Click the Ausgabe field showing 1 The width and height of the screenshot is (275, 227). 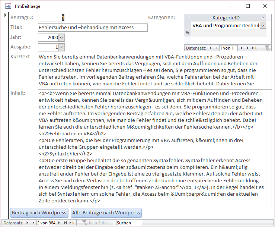pyautogui.click(x=48, y=47)
